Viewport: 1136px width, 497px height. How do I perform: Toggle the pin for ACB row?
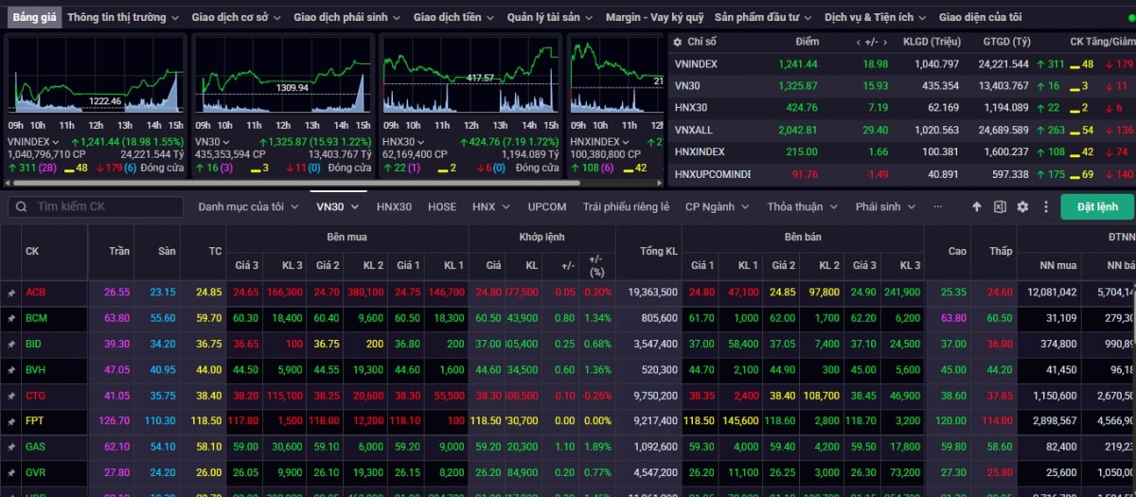coord(11,293)
